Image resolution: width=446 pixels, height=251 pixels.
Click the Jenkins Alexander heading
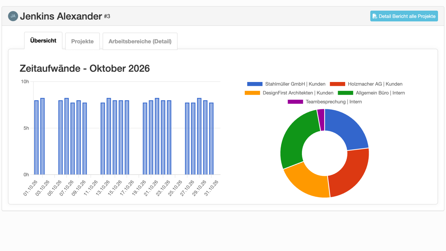pos(61,16)
